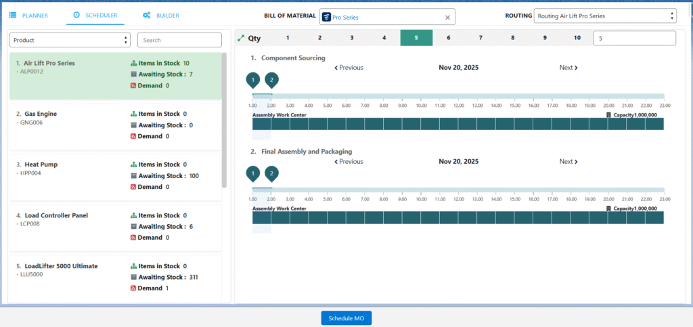The image size is (693, 327).
Task: Click Awaiting Stock icon for Heat Pump
Action: click(133, 176)
